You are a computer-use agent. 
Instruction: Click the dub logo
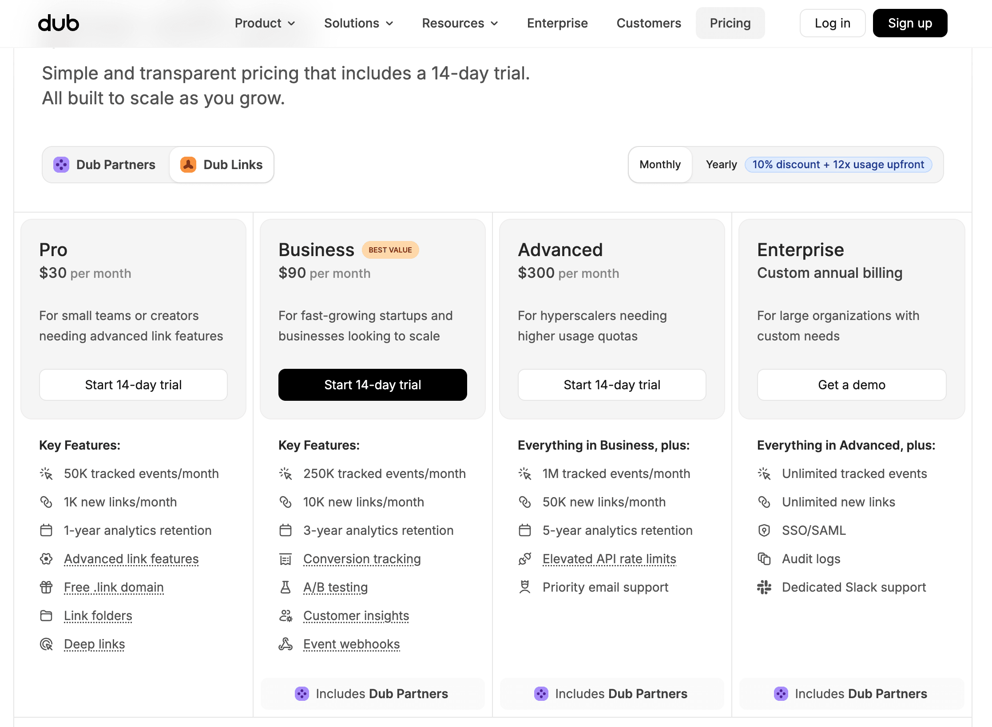tap(59, 23)
